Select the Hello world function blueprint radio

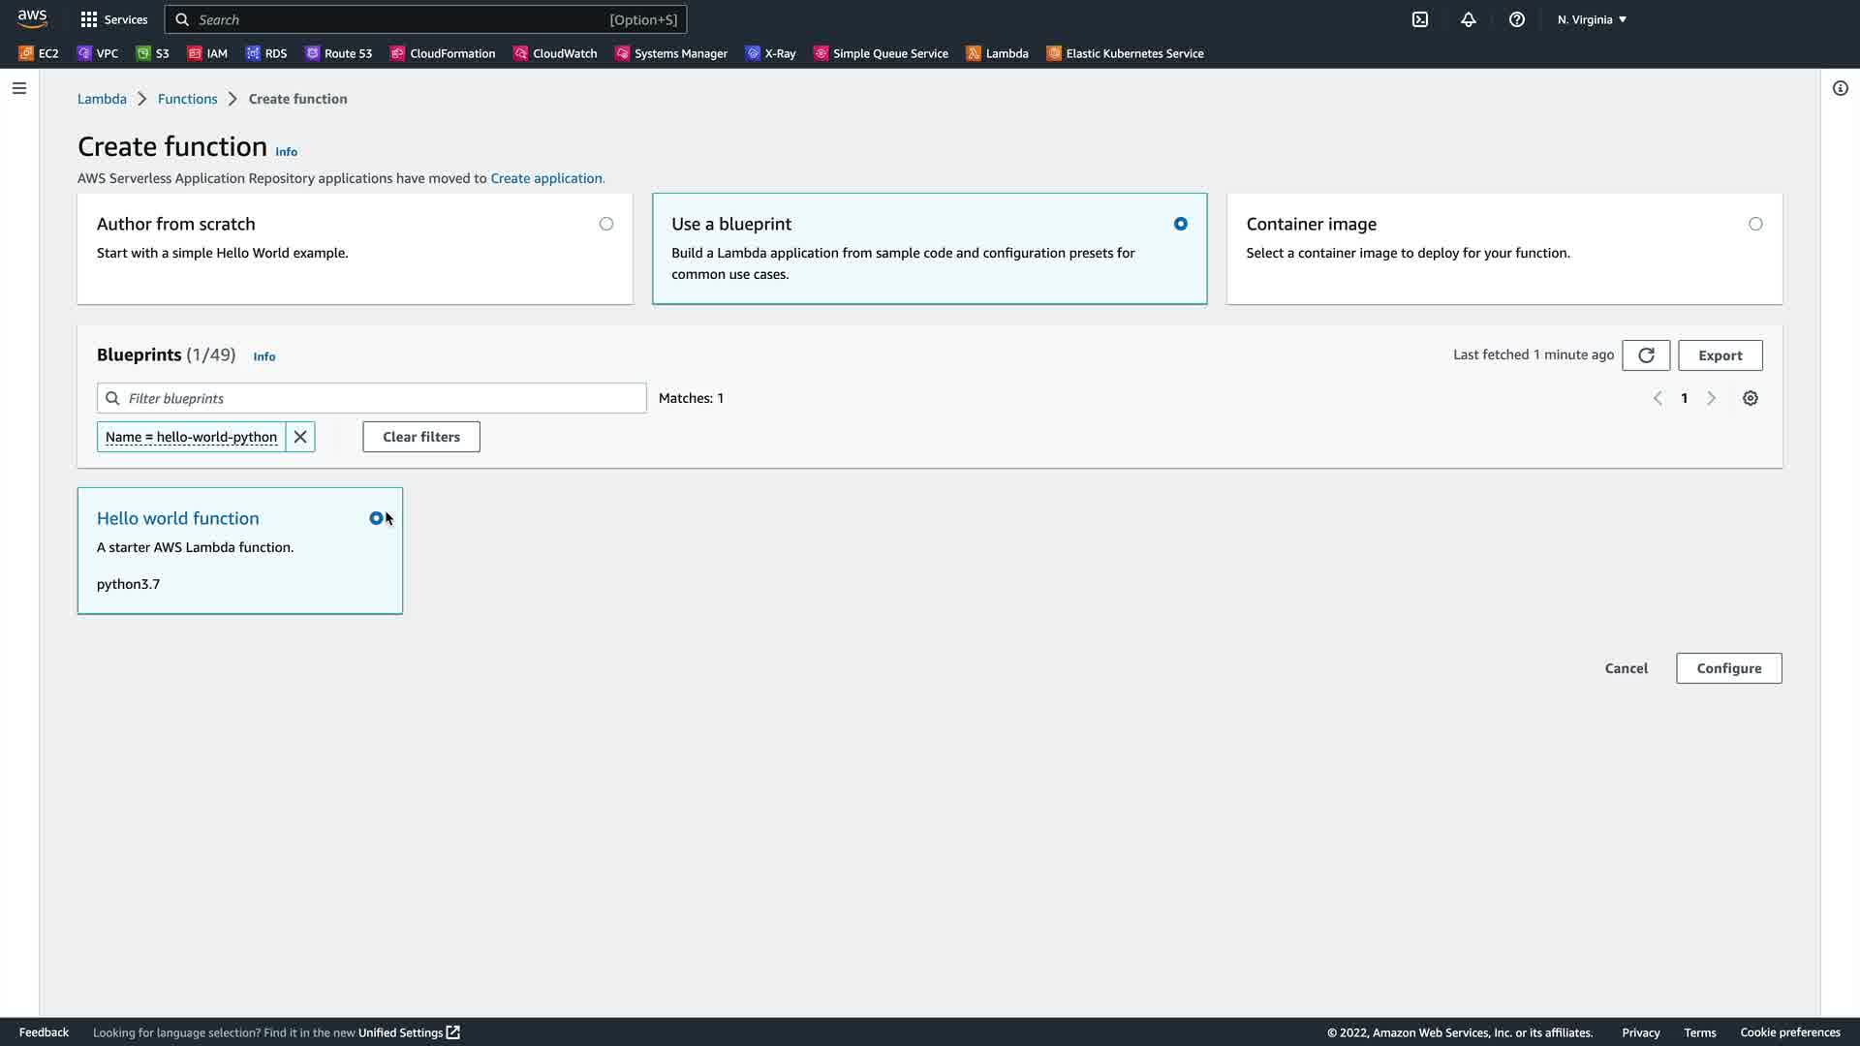[x=376, y=518]
